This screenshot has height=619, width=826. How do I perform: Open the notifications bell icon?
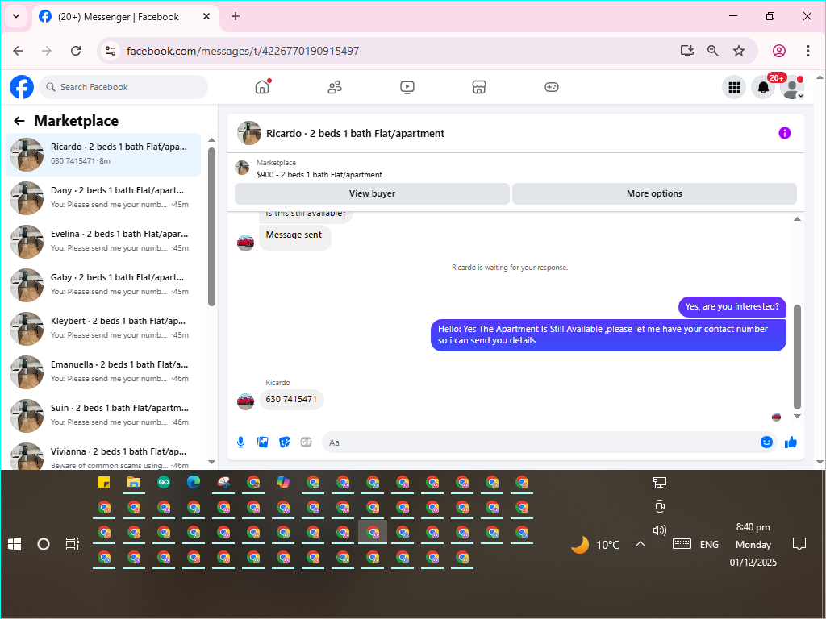(763, 87)
